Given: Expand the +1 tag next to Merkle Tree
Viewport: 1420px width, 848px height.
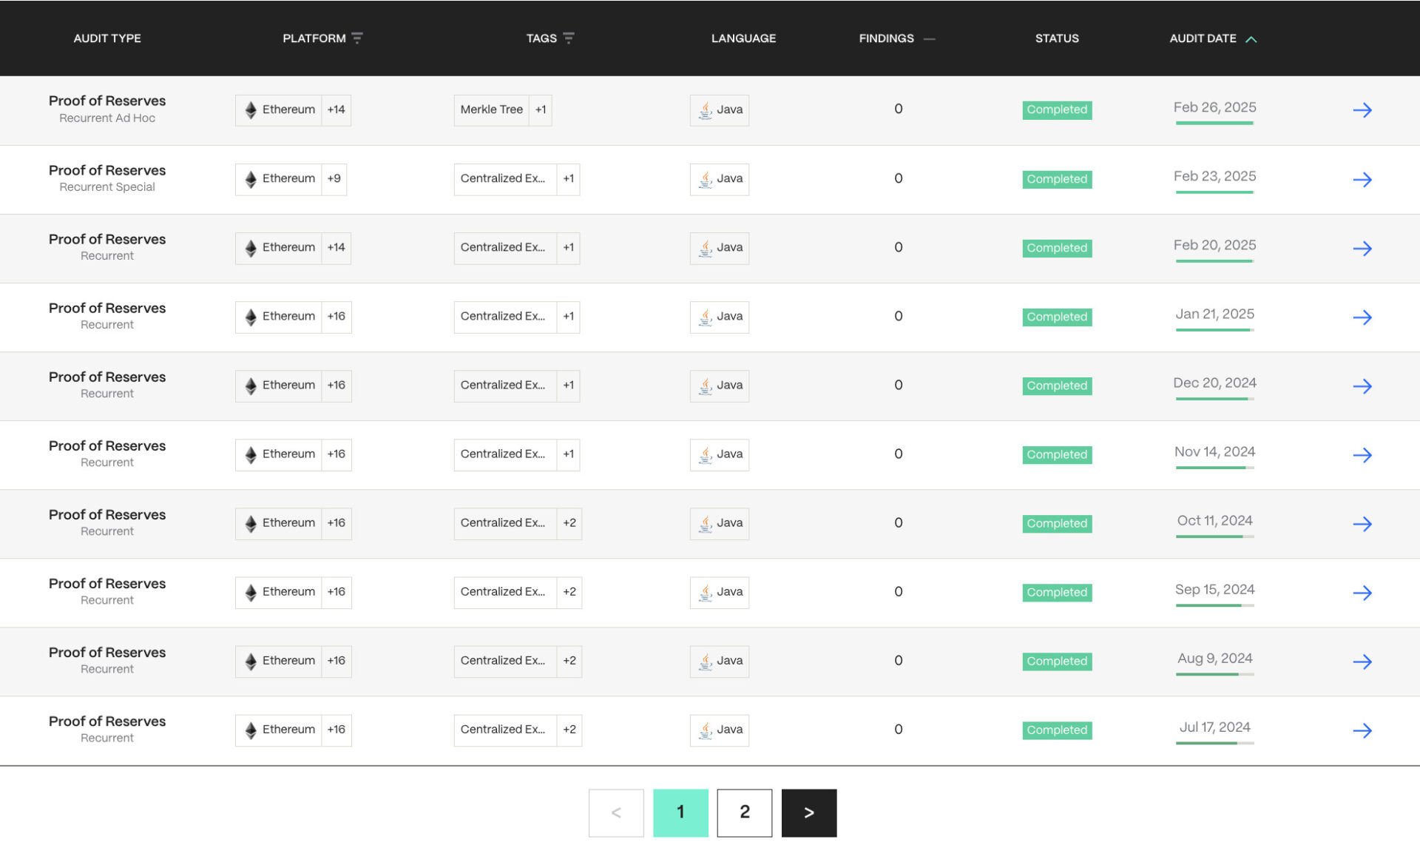Looking at the screenshot, I should tap(541, 110).
